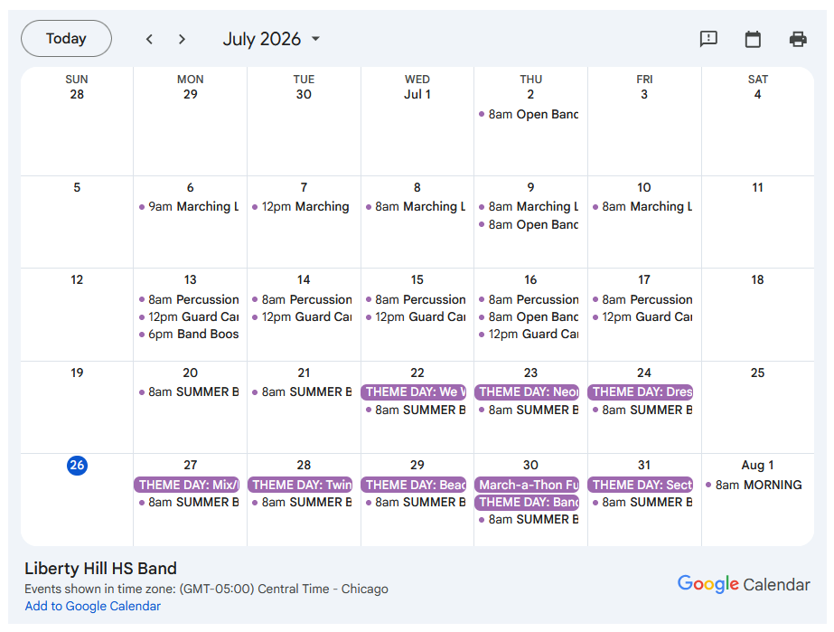Open 8am SUMMER B event on July 27

(x=189, y=502)
